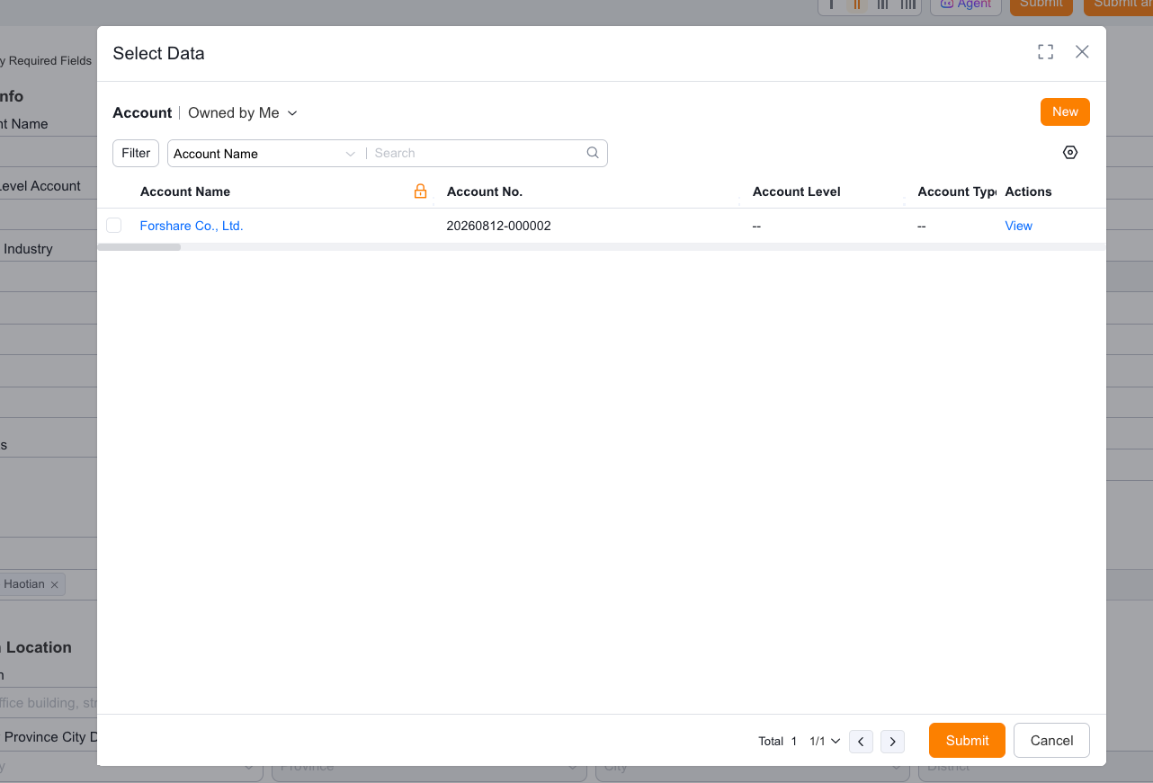Remove the Haotian tag
Viewport: 1153px width, 783px height.
coord(54,584)
